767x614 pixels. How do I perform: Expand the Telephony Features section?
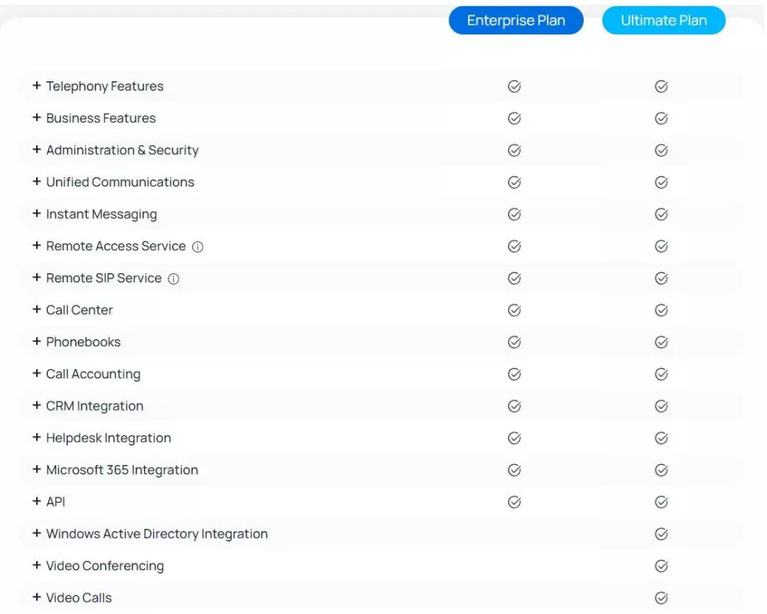[37, 86]
